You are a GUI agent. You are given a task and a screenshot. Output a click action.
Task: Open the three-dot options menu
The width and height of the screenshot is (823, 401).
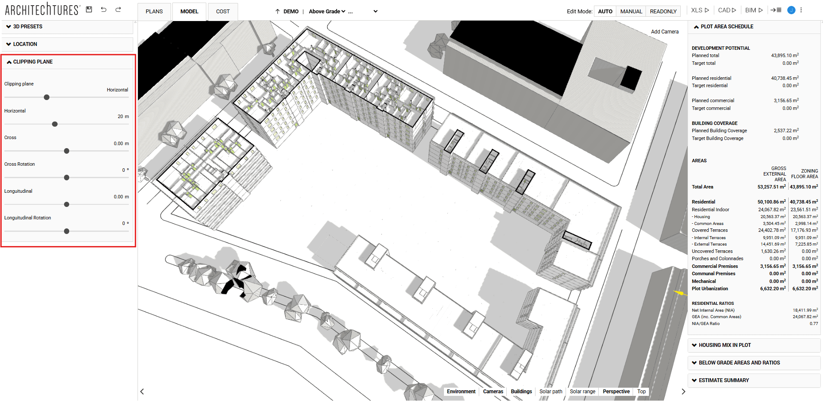coord(801,9)
